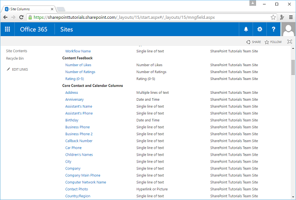Screen dimensions: 296x200
Task: Open the Office 365 app launcher
Action: 7,29
